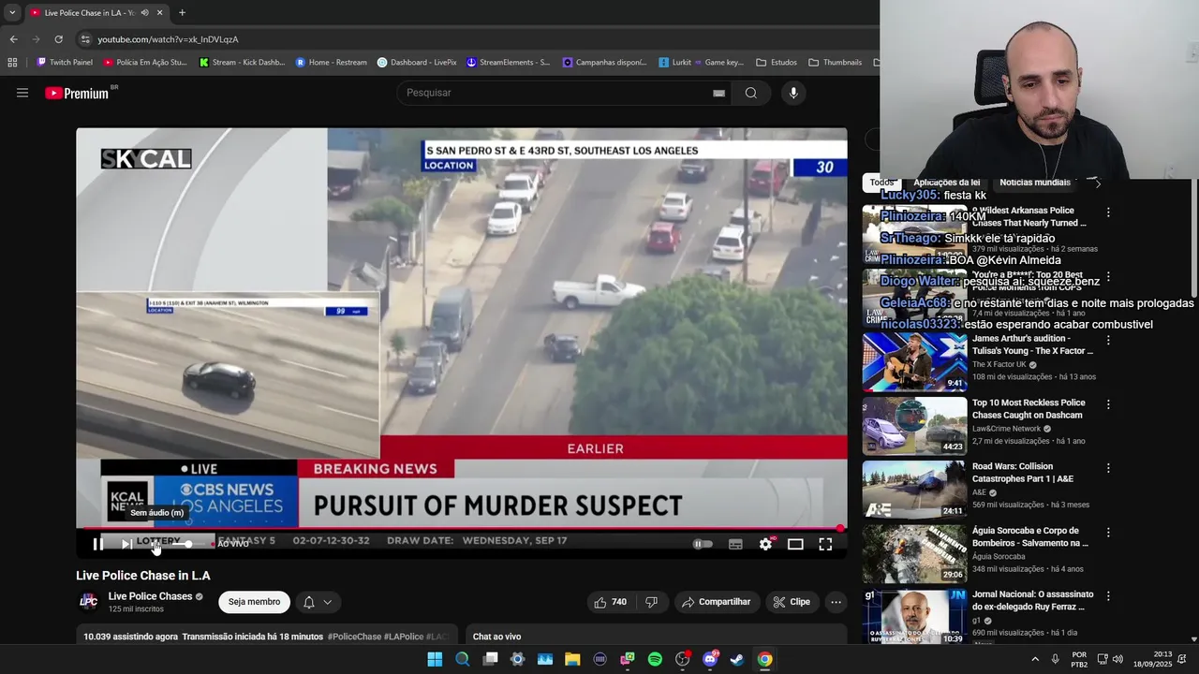Start voice search with microphone
This screenshot has width=1199, height=674.
[793, 93]
